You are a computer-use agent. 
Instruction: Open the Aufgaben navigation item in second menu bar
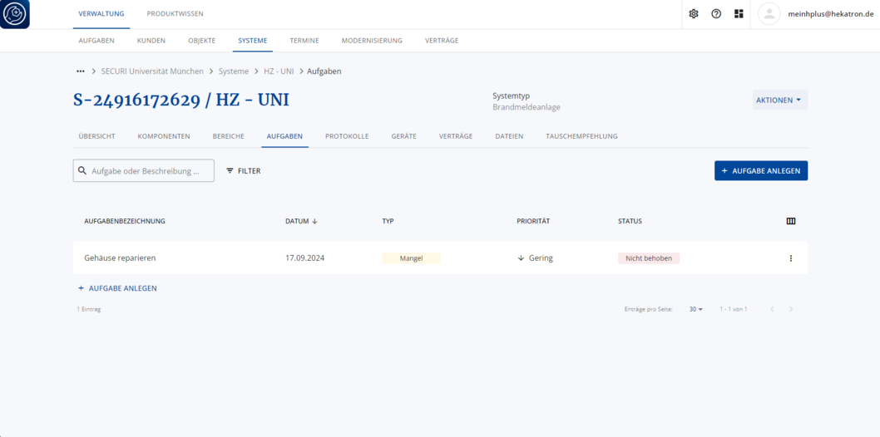click(x=96, y=41)
